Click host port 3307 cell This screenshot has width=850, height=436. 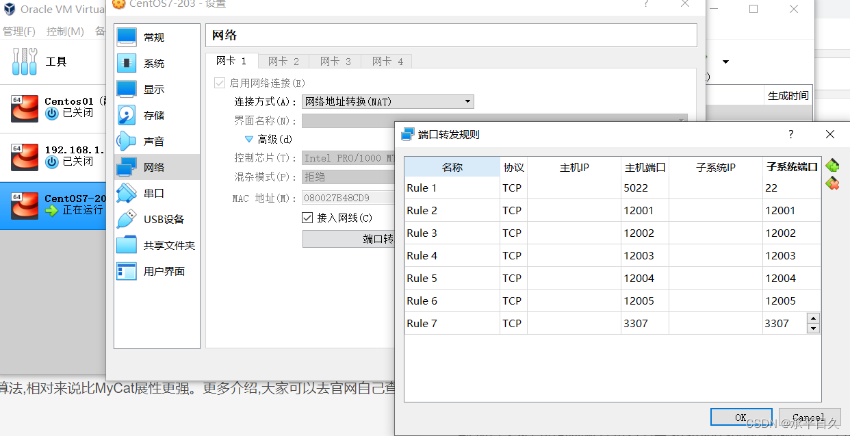pyautogui.click(x=645, y=323)
